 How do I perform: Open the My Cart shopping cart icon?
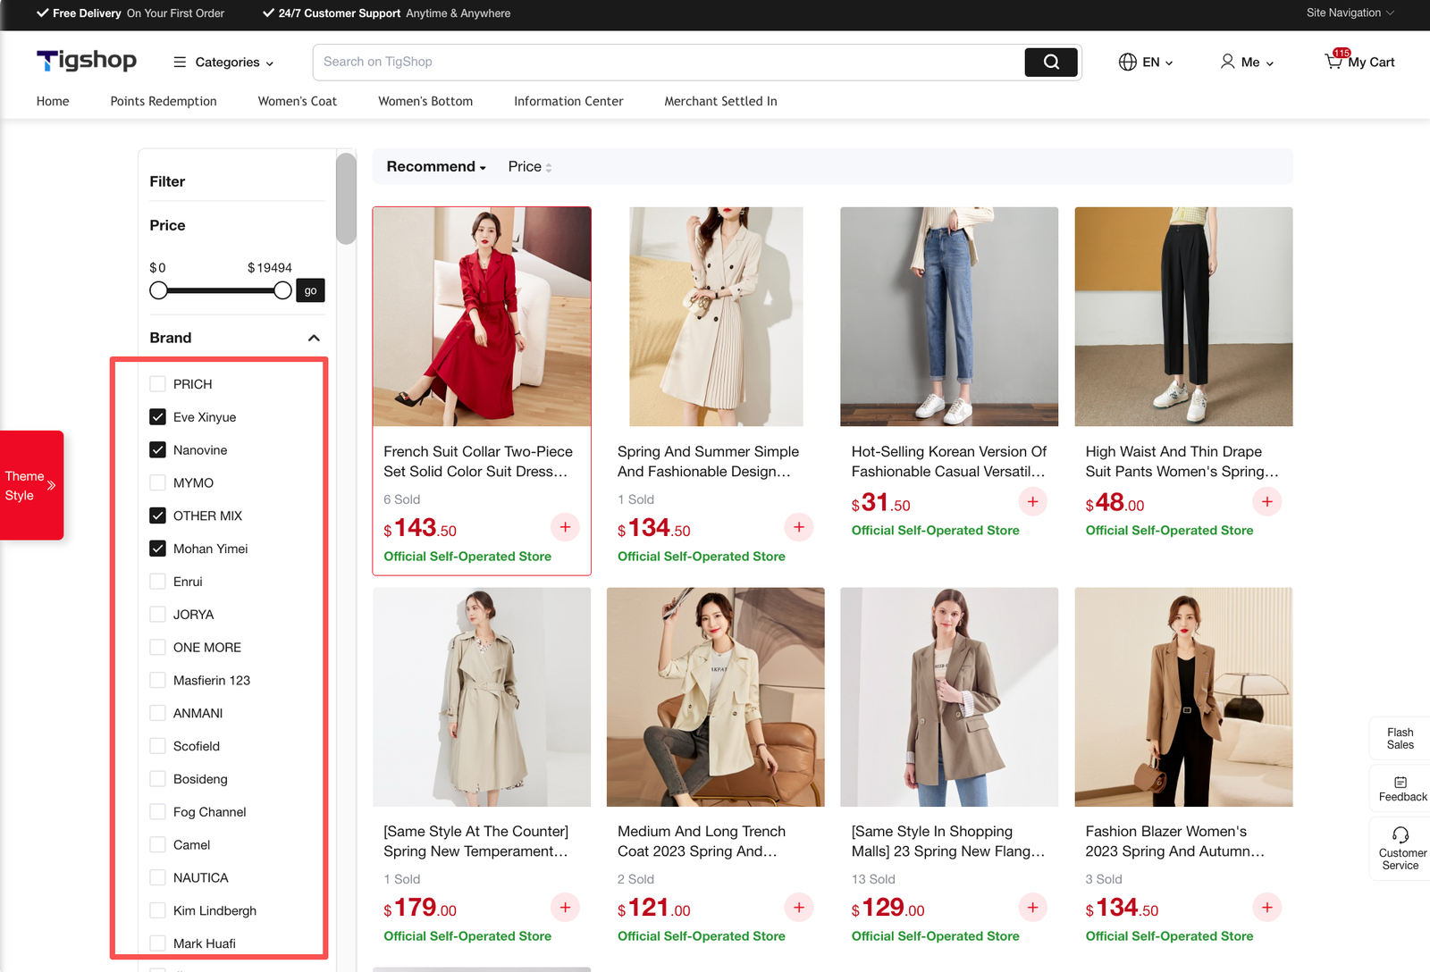1333,62
